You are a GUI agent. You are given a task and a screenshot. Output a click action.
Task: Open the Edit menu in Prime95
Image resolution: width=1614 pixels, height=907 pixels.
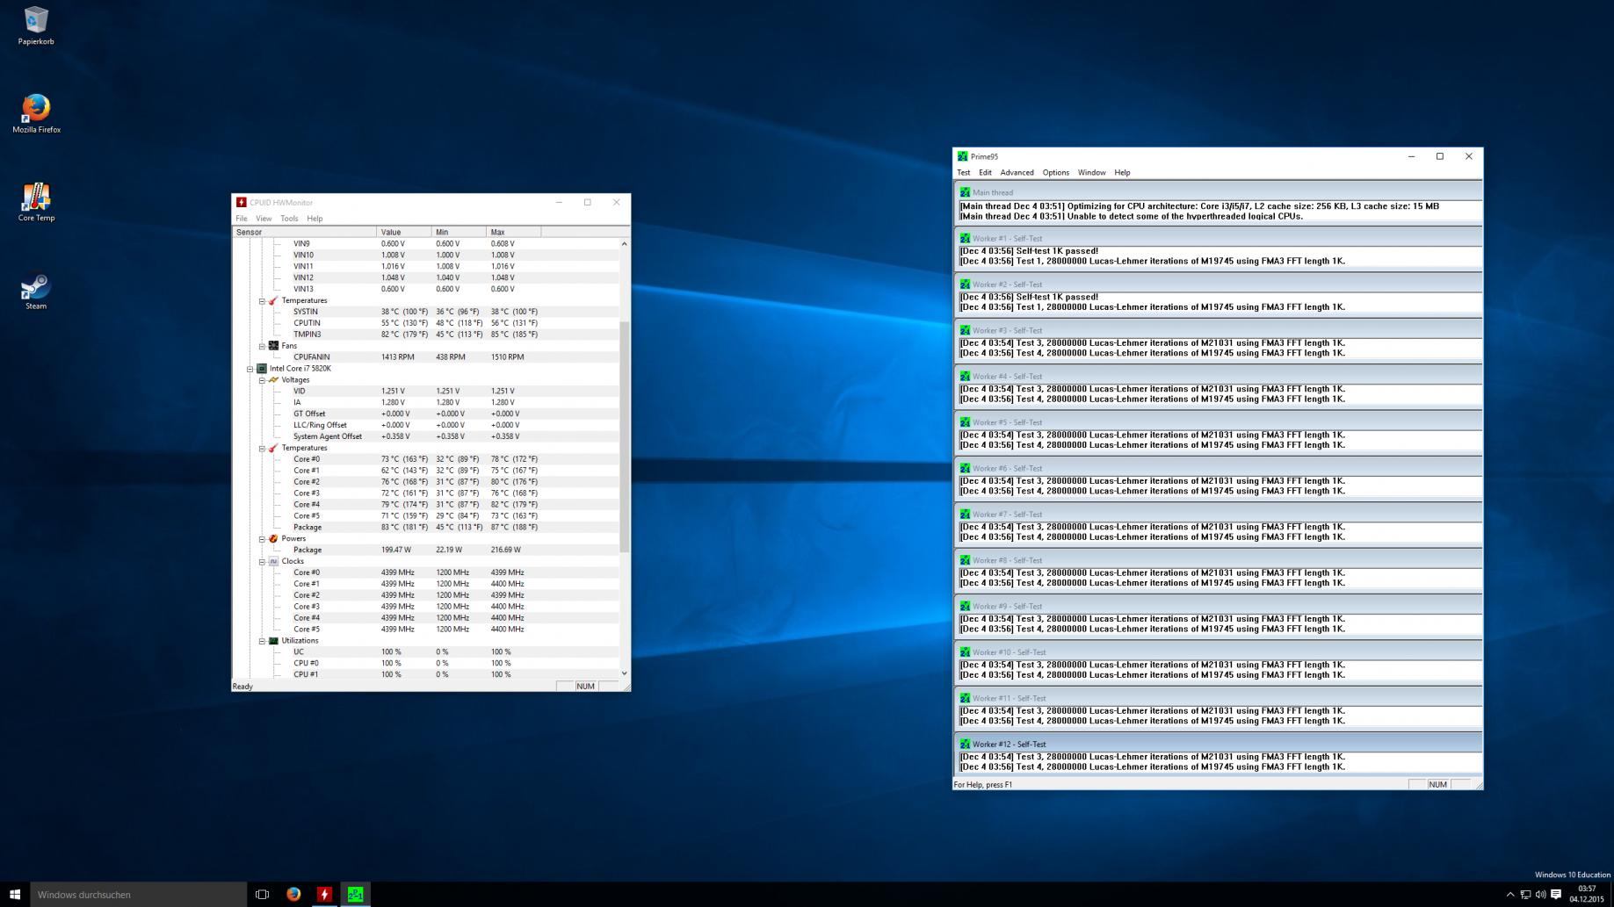[x=985, y=173]
